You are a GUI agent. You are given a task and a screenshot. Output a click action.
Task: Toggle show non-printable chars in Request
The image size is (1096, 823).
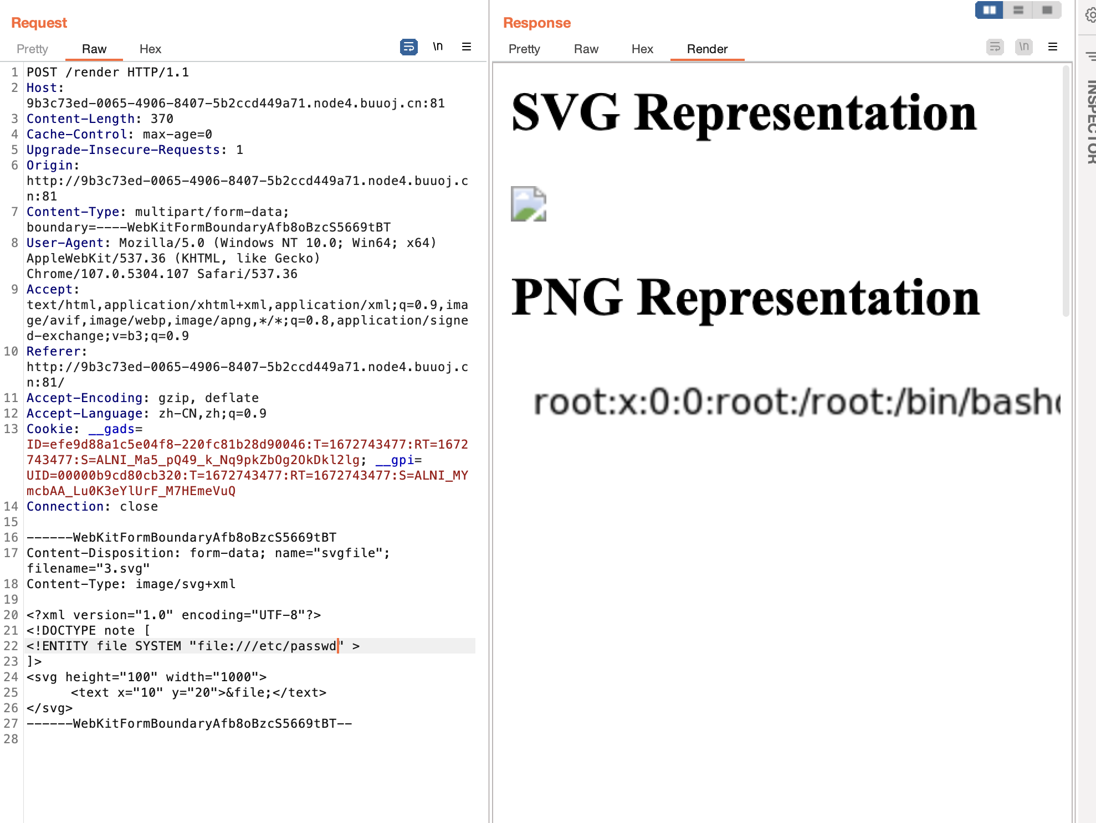click(x=438, y=47)
